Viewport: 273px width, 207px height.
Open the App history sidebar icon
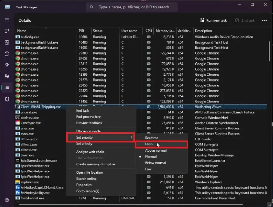pyautogui.click(x=7, y=54)
